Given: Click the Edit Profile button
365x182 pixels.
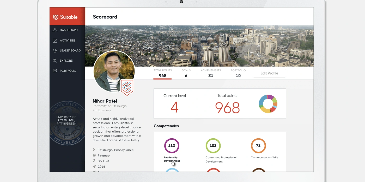Looking at the screenshot, I should click(x=269, y=73).
